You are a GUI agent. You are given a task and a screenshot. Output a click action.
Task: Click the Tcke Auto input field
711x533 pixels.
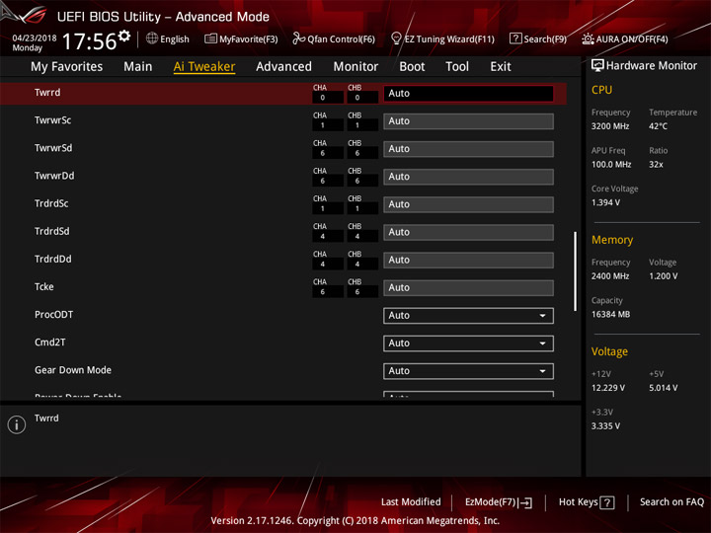pyautogui.click(x=468, y=287)
